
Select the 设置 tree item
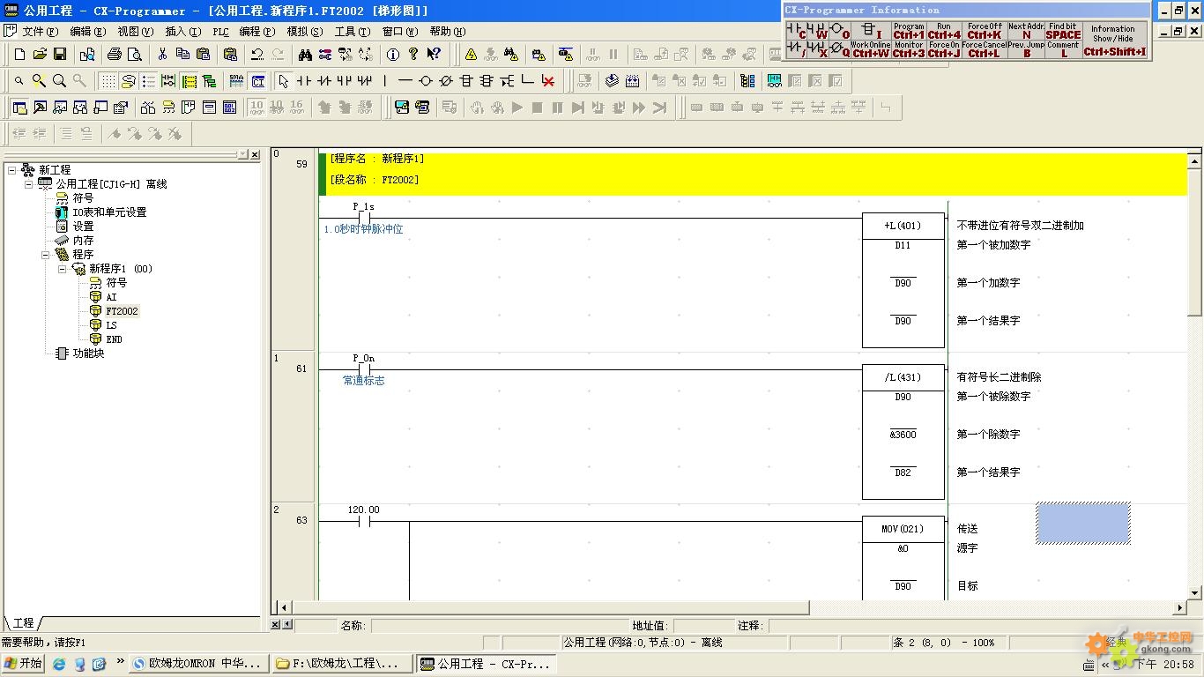[x=83, y=227]
